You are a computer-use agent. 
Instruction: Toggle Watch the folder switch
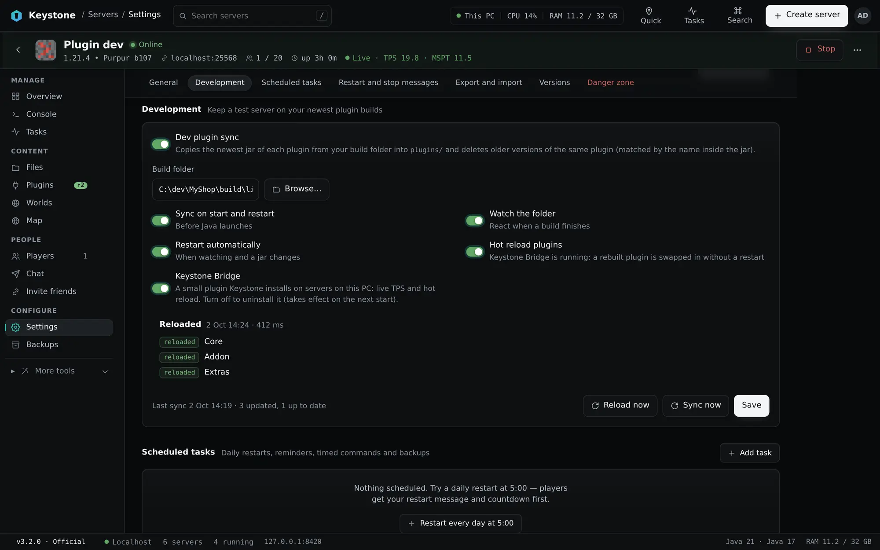point(475,220)
